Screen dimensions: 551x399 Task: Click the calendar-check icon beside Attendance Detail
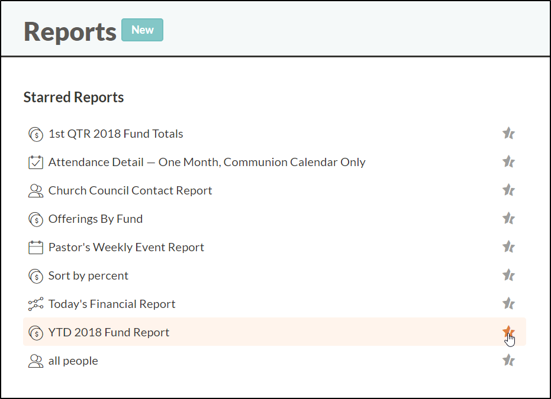point(36,163)
